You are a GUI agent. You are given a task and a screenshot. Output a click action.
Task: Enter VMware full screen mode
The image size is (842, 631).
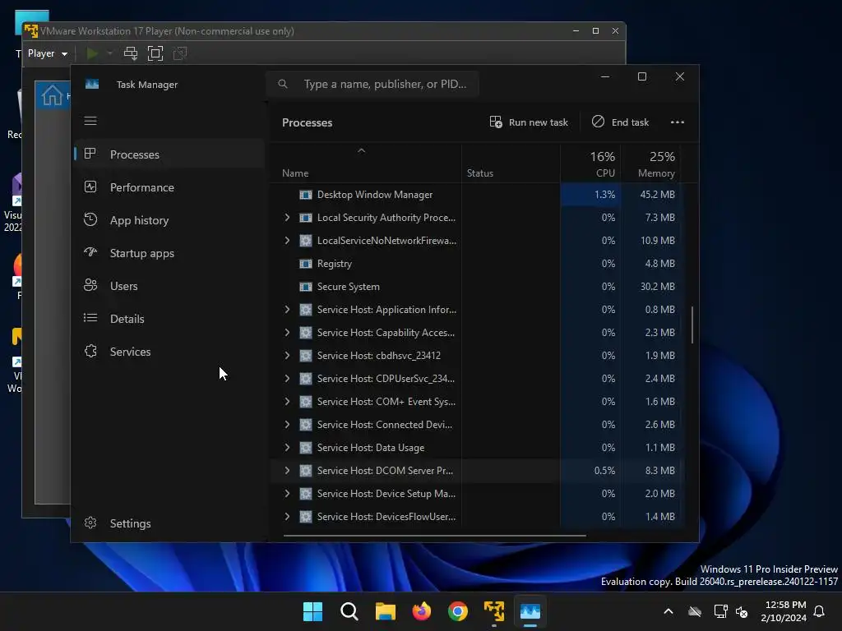pyautogui.click(x=155, y=53)
